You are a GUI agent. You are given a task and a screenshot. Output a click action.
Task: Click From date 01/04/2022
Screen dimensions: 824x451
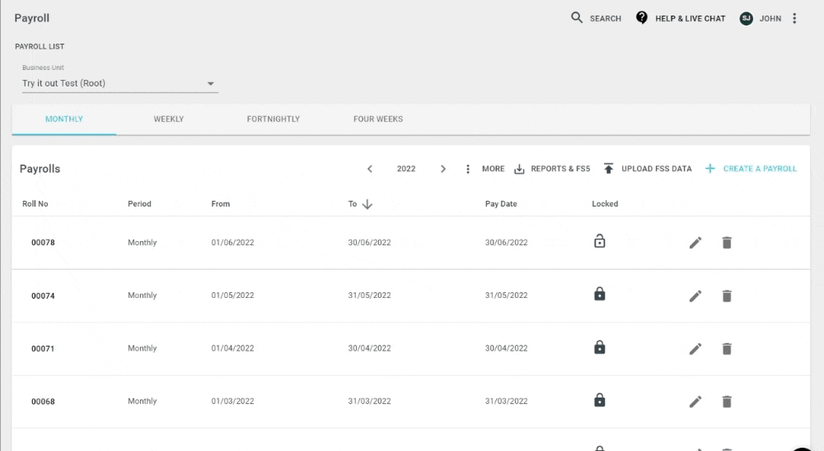click(233, 348)
